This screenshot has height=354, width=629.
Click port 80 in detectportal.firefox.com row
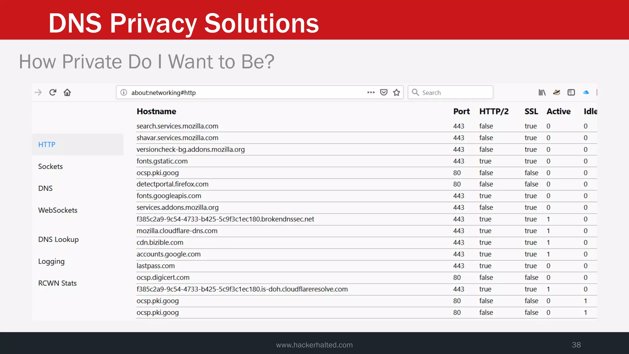[457, 184]
